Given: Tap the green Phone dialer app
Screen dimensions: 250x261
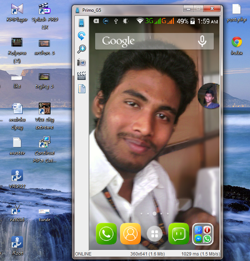Looking at the screenshot, I should tap(107, 234).
